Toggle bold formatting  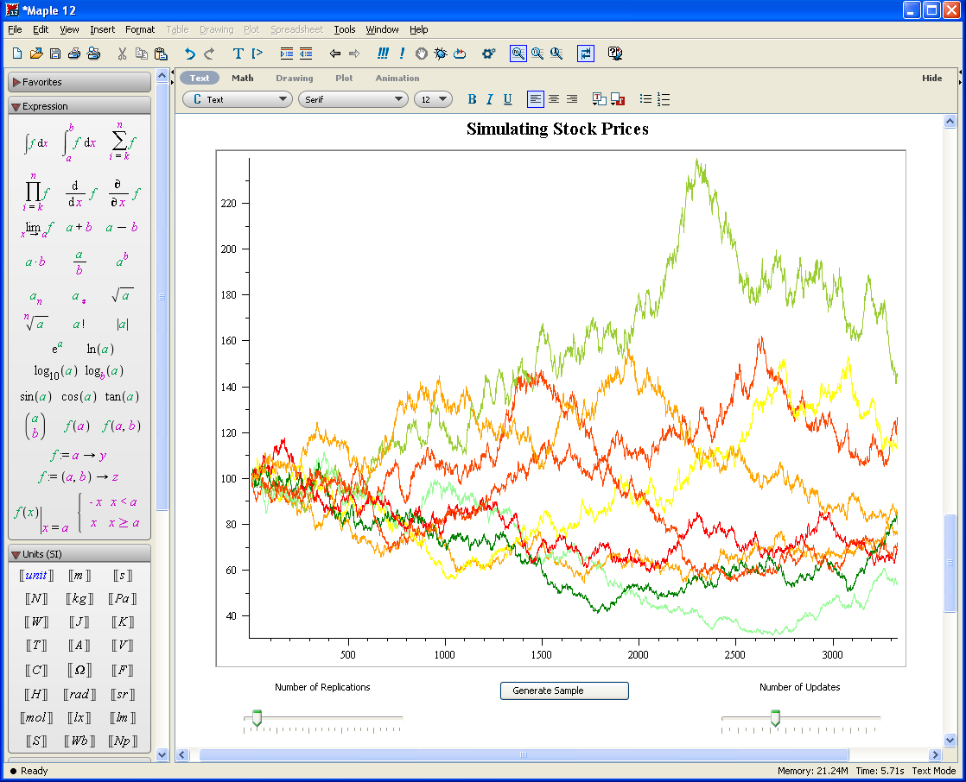[472, 99]
